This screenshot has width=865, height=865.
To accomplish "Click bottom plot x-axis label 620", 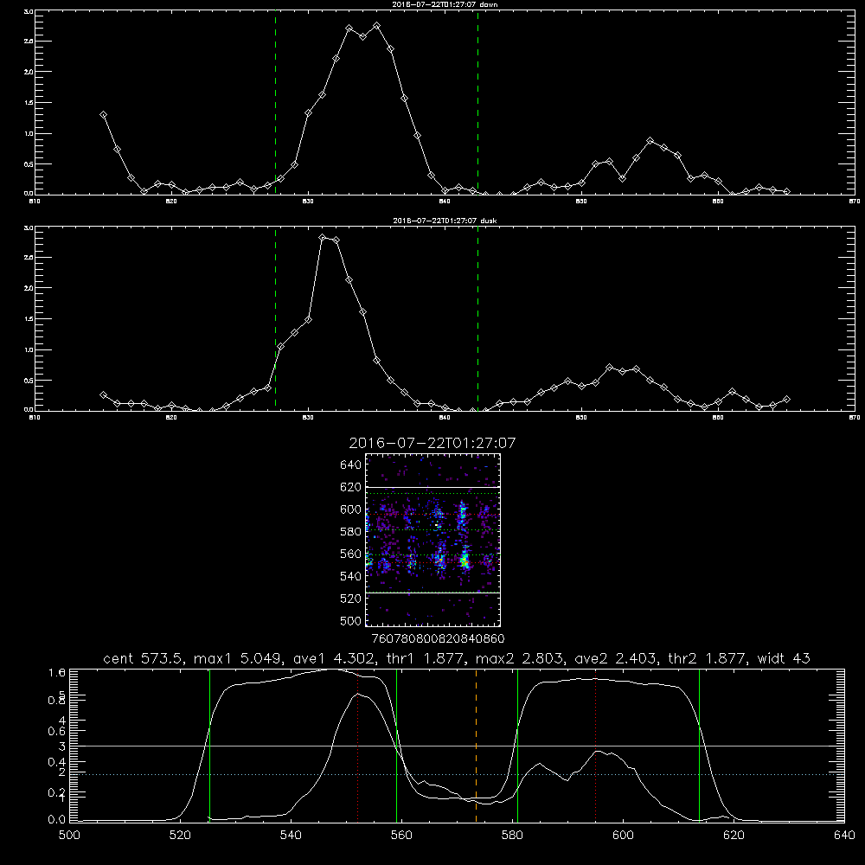I will (x=734, y=836).
